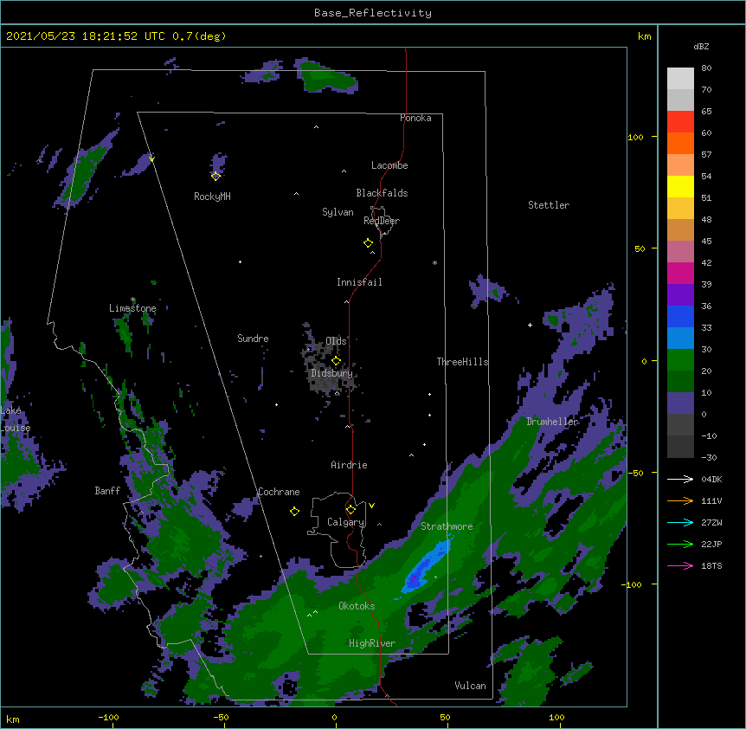Screen dimensions: 746x729
Task: Click the Lacombe label
Action: [389, 165]
